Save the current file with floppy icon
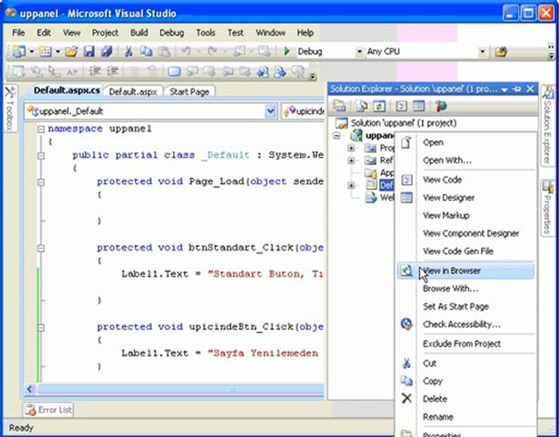 [89, 52]
